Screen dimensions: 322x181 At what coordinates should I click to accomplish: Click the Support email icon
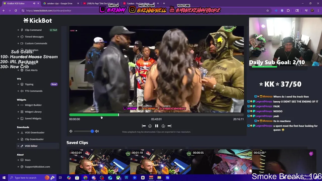[22, 167]
